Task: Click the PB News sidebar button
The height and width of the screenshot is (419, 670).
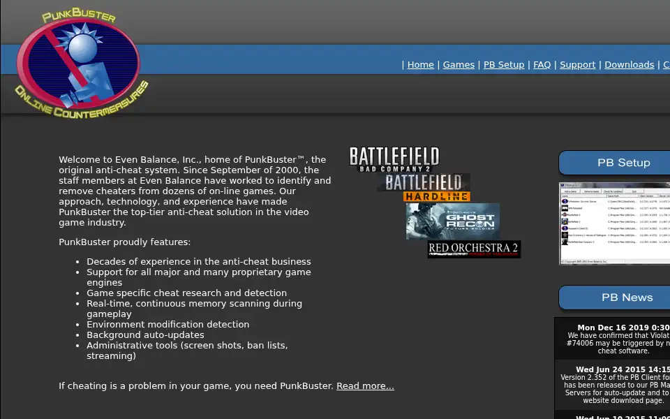Action: pyautogui.click(x=614, y=297)
